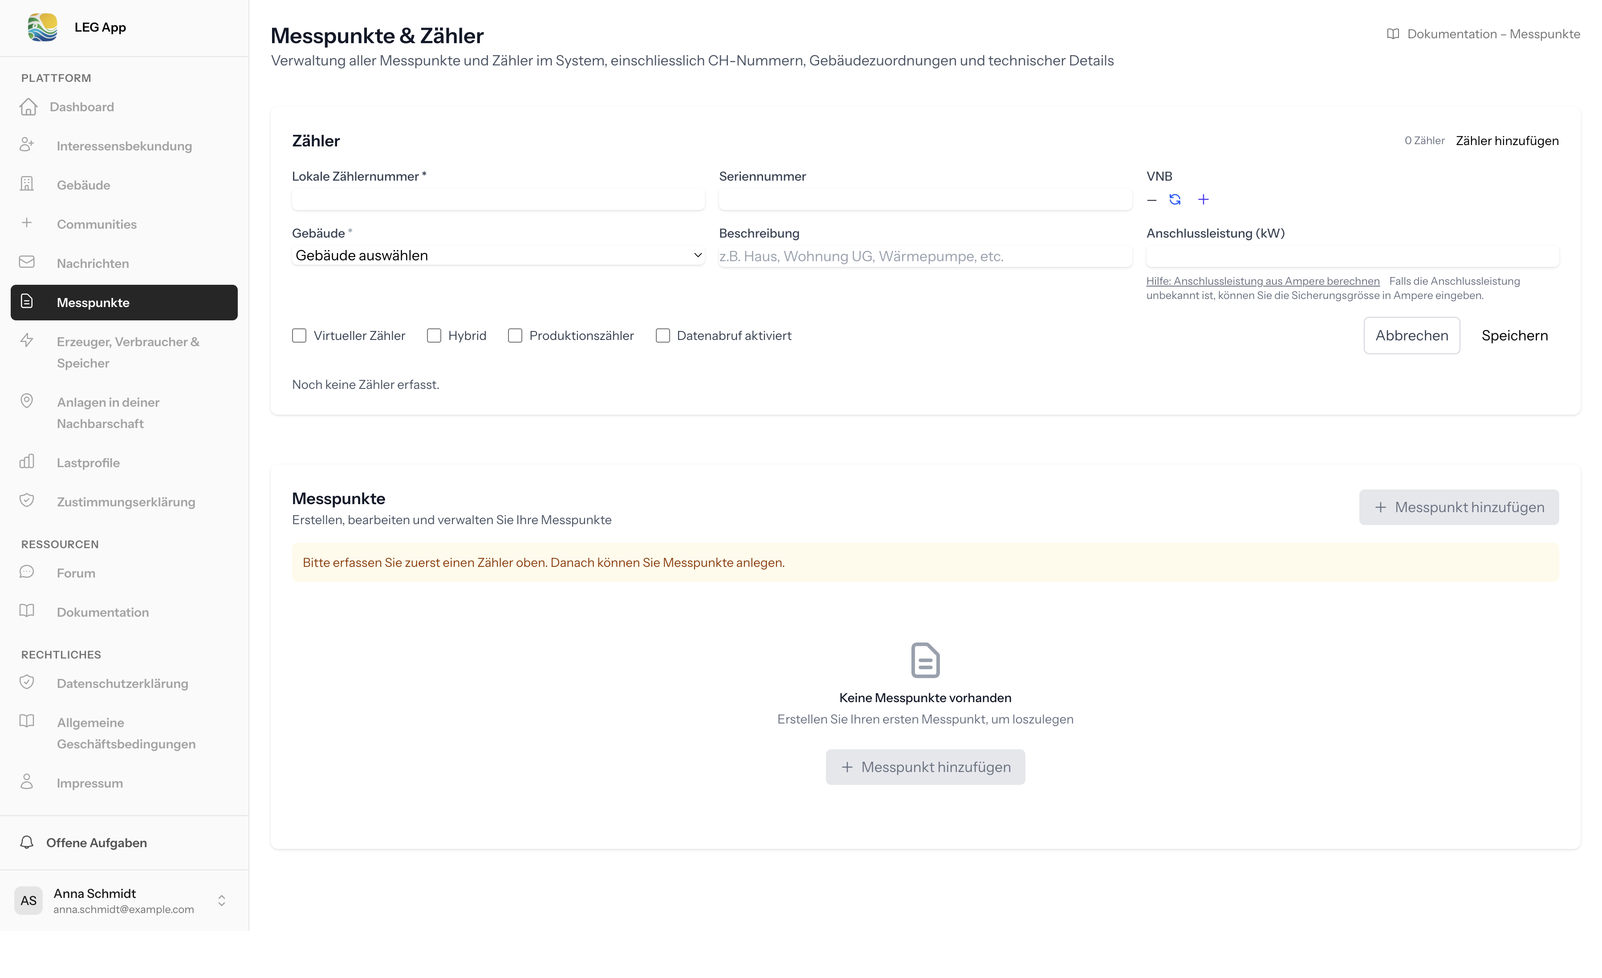Toggle the Datenabruf aktiviert checkbox
The width and height of the screenshot is (1602, 978).
[663, 335]
